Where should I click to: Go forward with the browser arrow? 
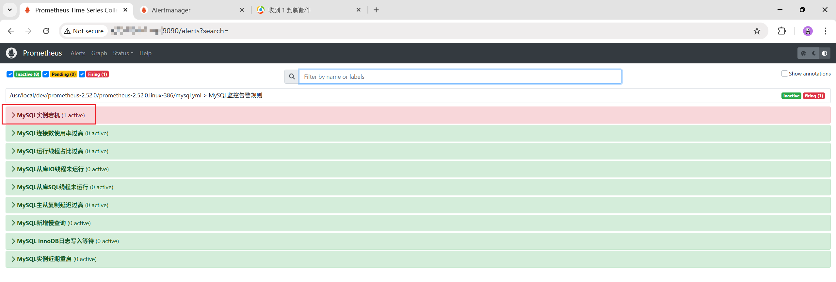click(x=28, y=31)
